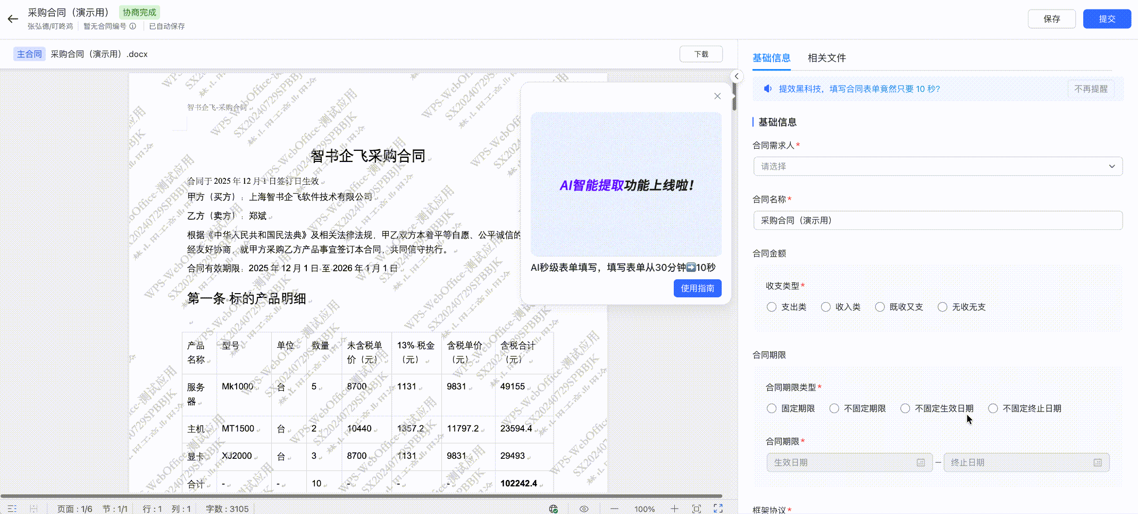Open the 基础信息 tab
The height and width of the screenshot is (514, 1138).
[772, 58]
